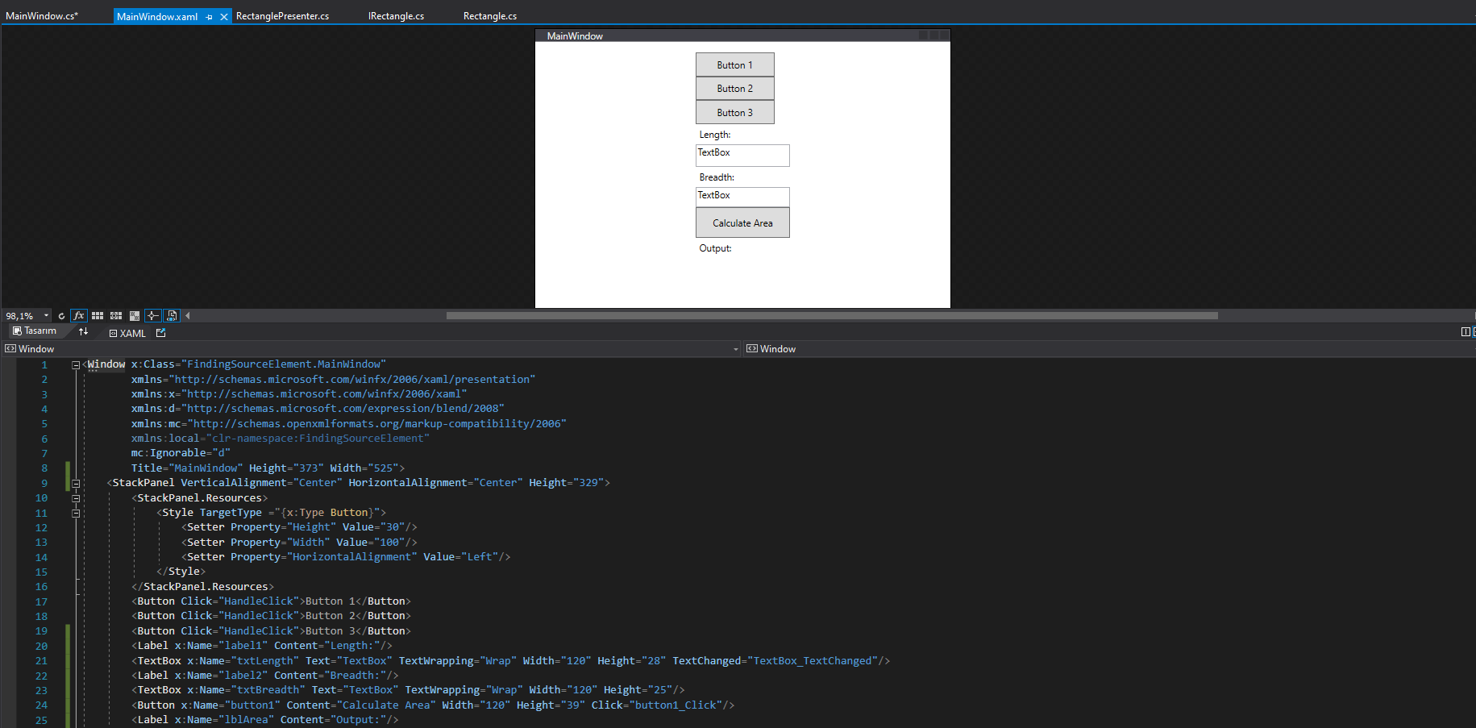Click the lblArea XAML line 25
The image size is (1476, 728).
265,720
